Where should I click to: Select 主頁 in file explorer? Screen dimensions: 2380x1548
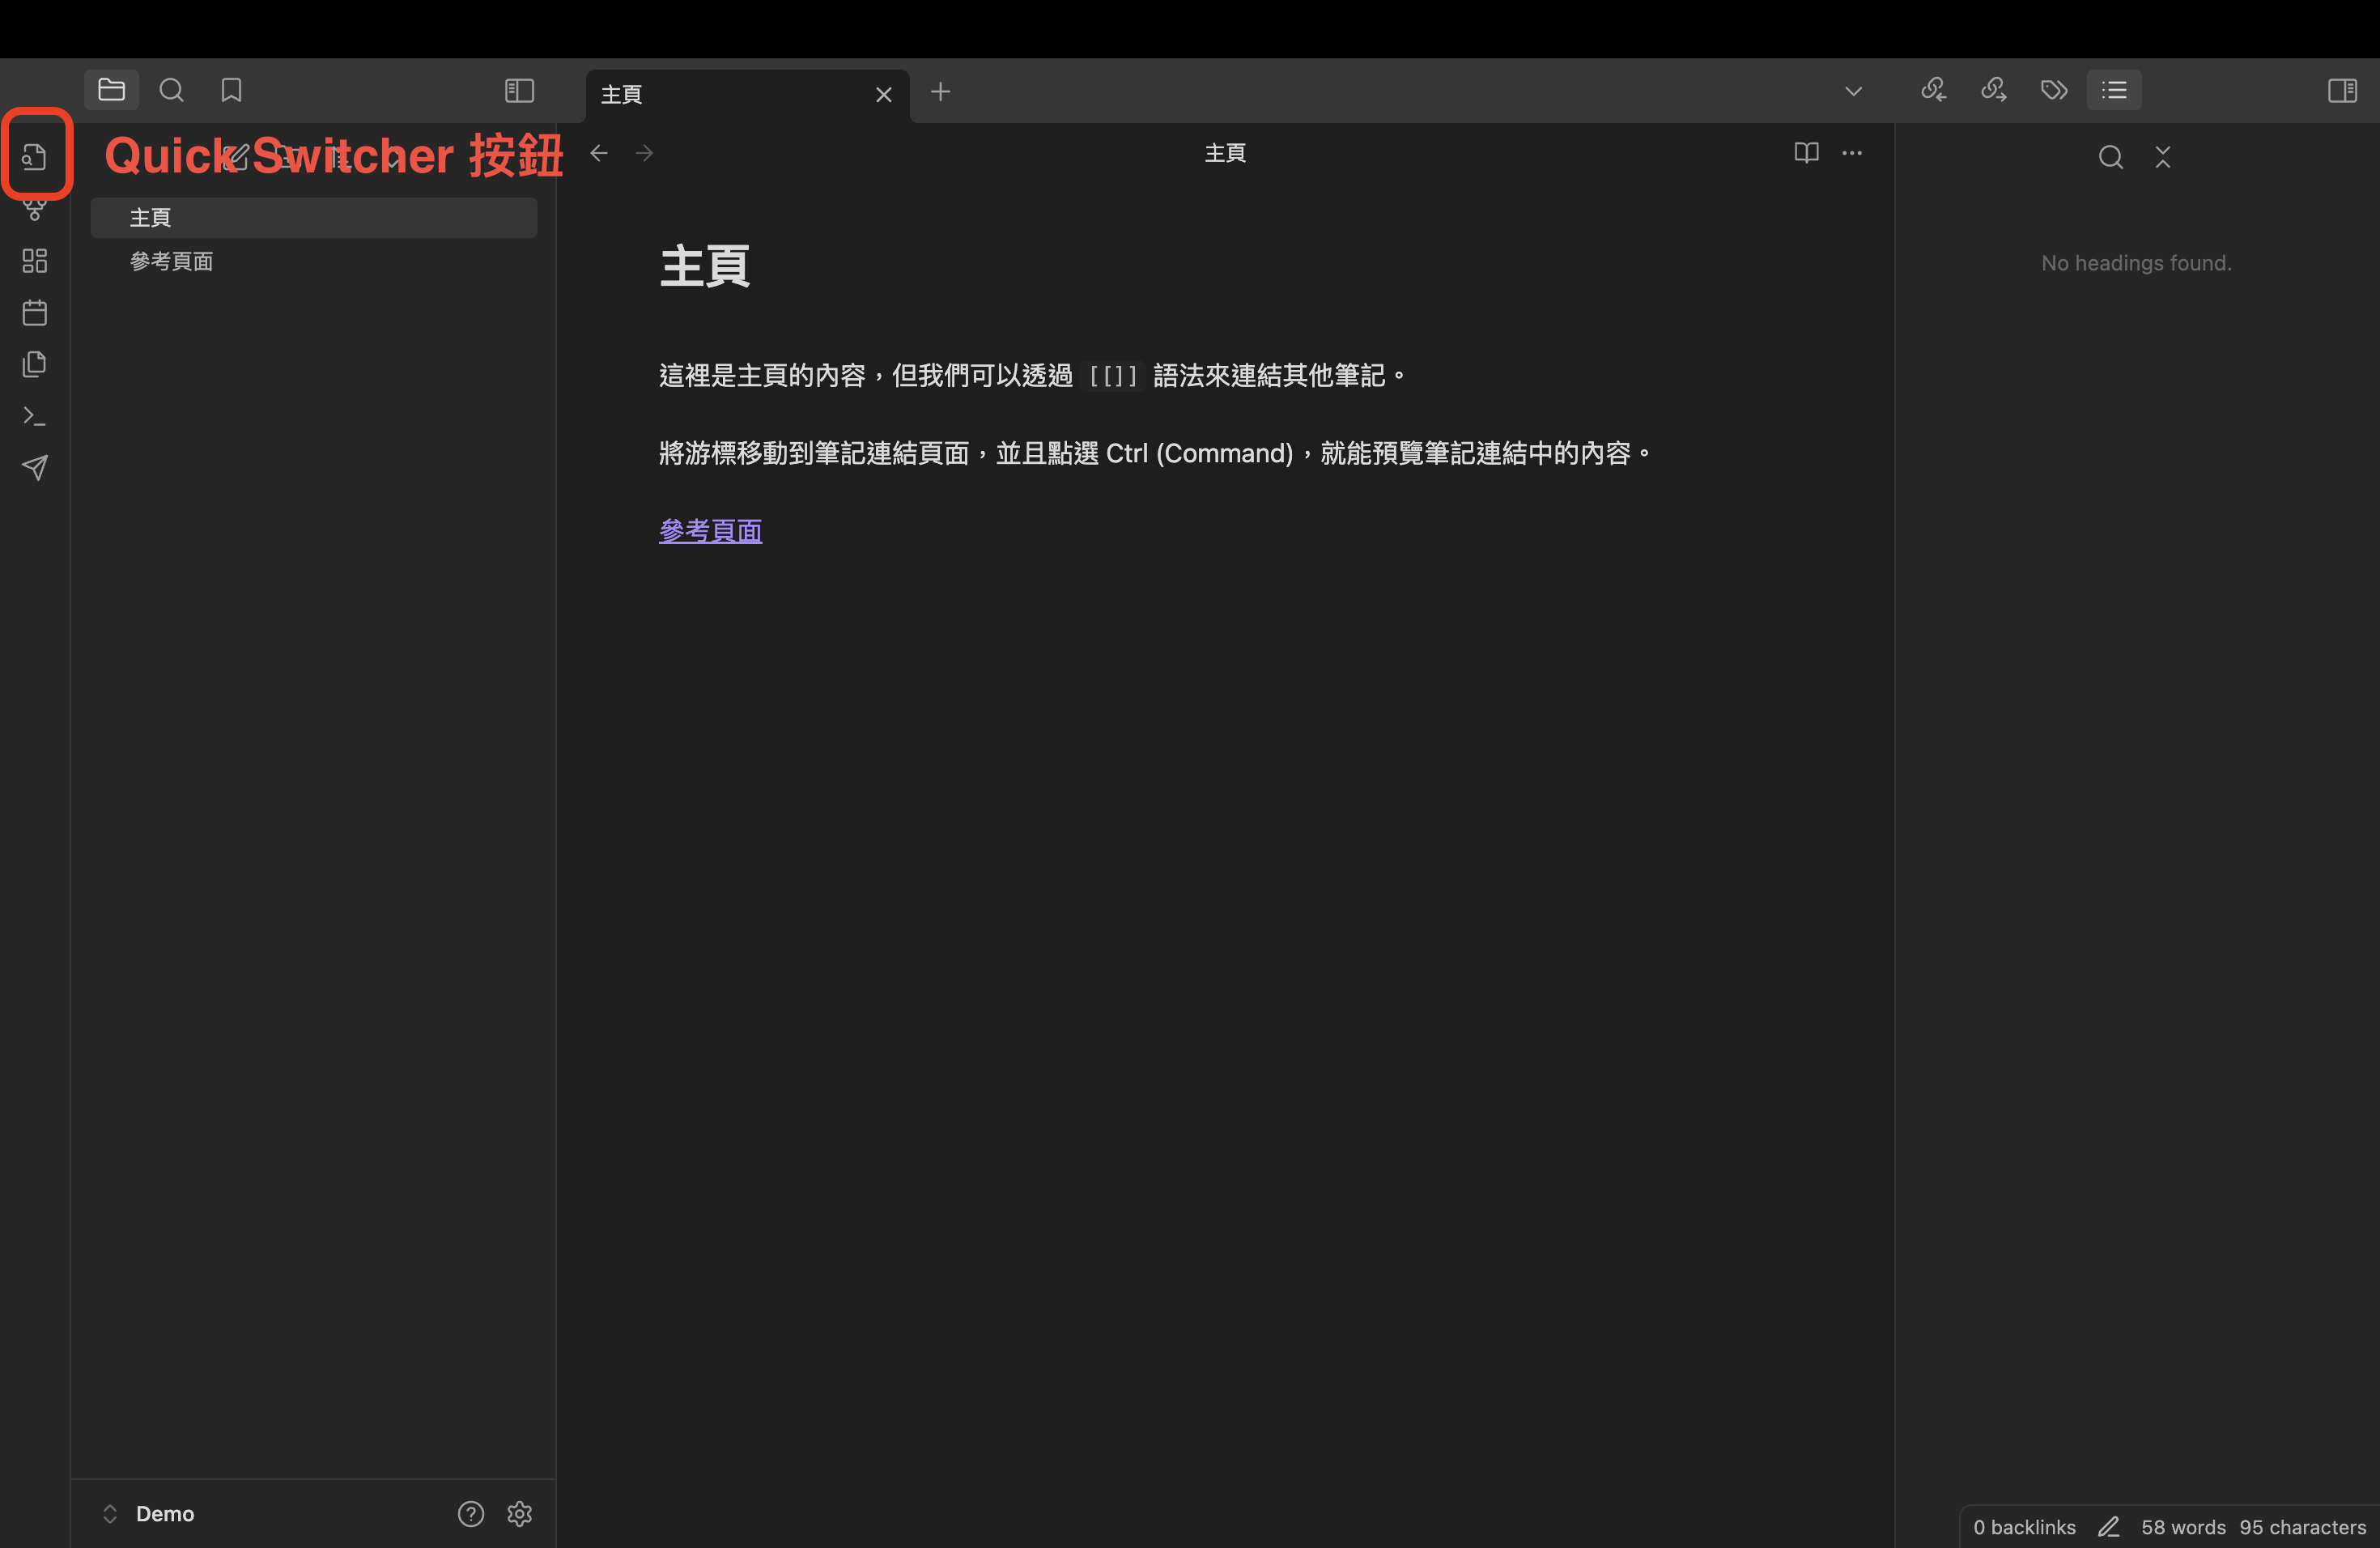pyautogui.click(x=151, y=217)
